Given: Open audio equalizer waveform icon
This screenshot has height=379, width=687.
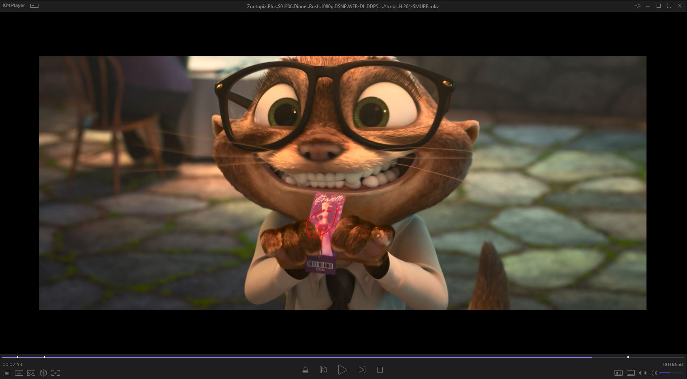Looking at the screenshot, I should tap(642, 373).
